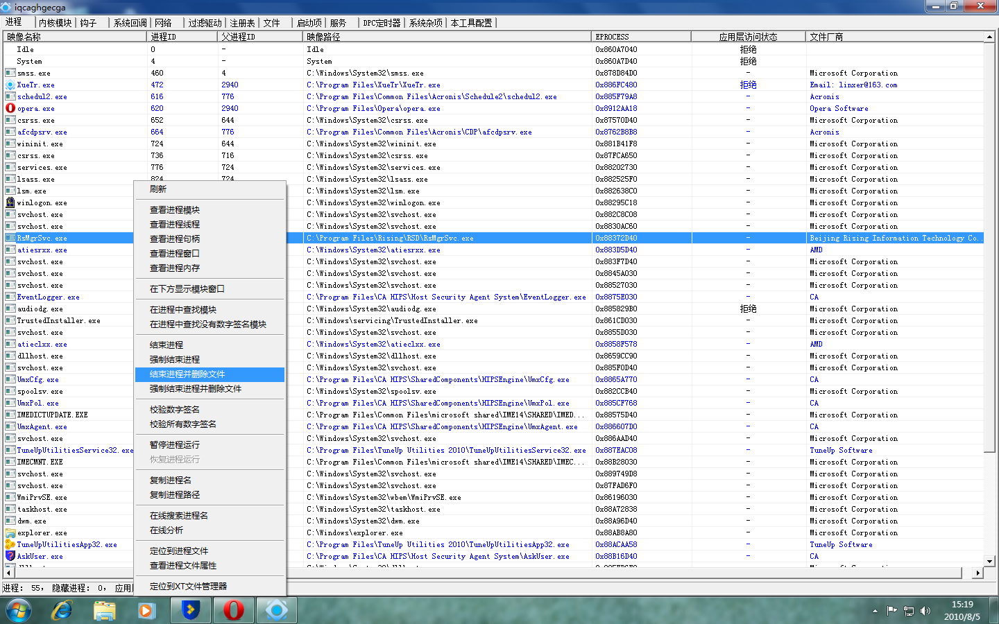The width and height of the screenshot is (999, 624).
Task: Select 在进程中查找模块 menu item
Action: (x=210, y=310)
